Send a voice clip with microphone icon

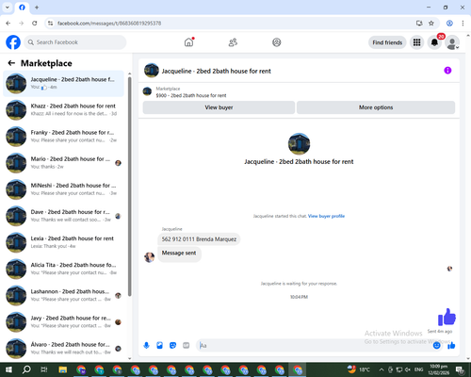[146, 346]
